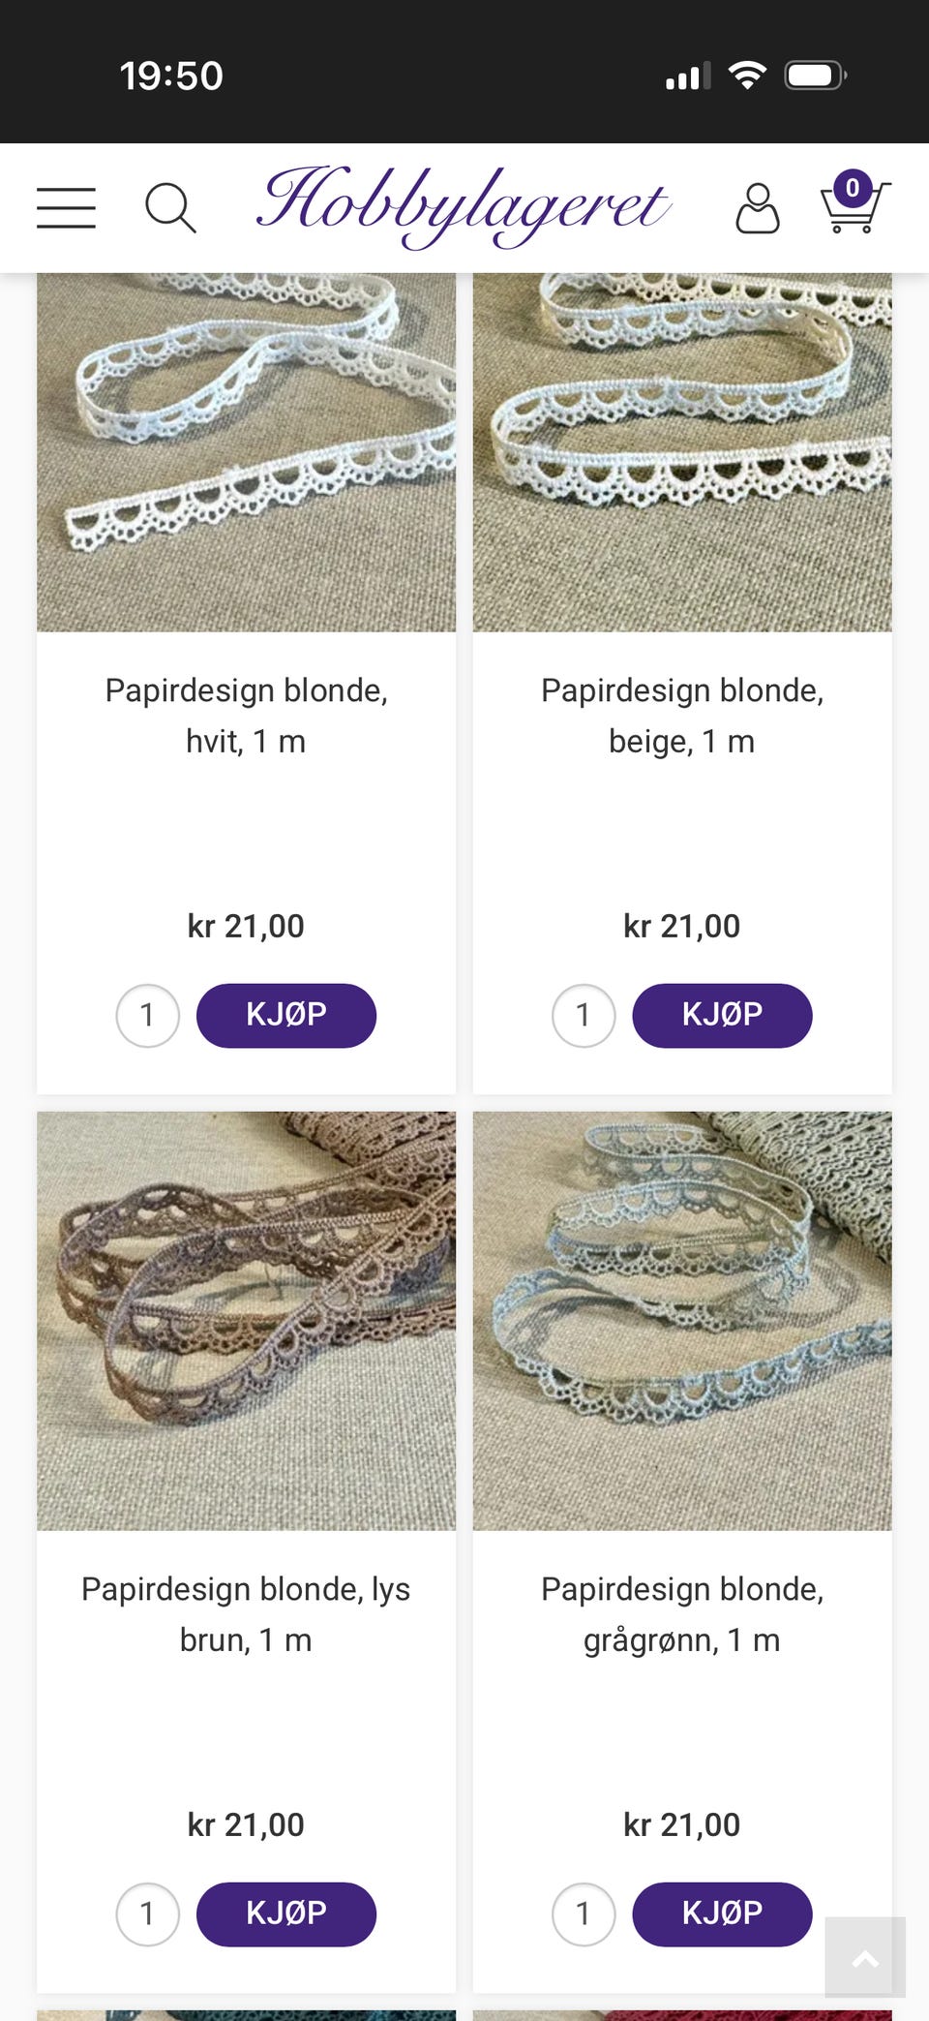Click KJØP under the grågrønn blonde

pyautogui.click(x=722, y=1914)
